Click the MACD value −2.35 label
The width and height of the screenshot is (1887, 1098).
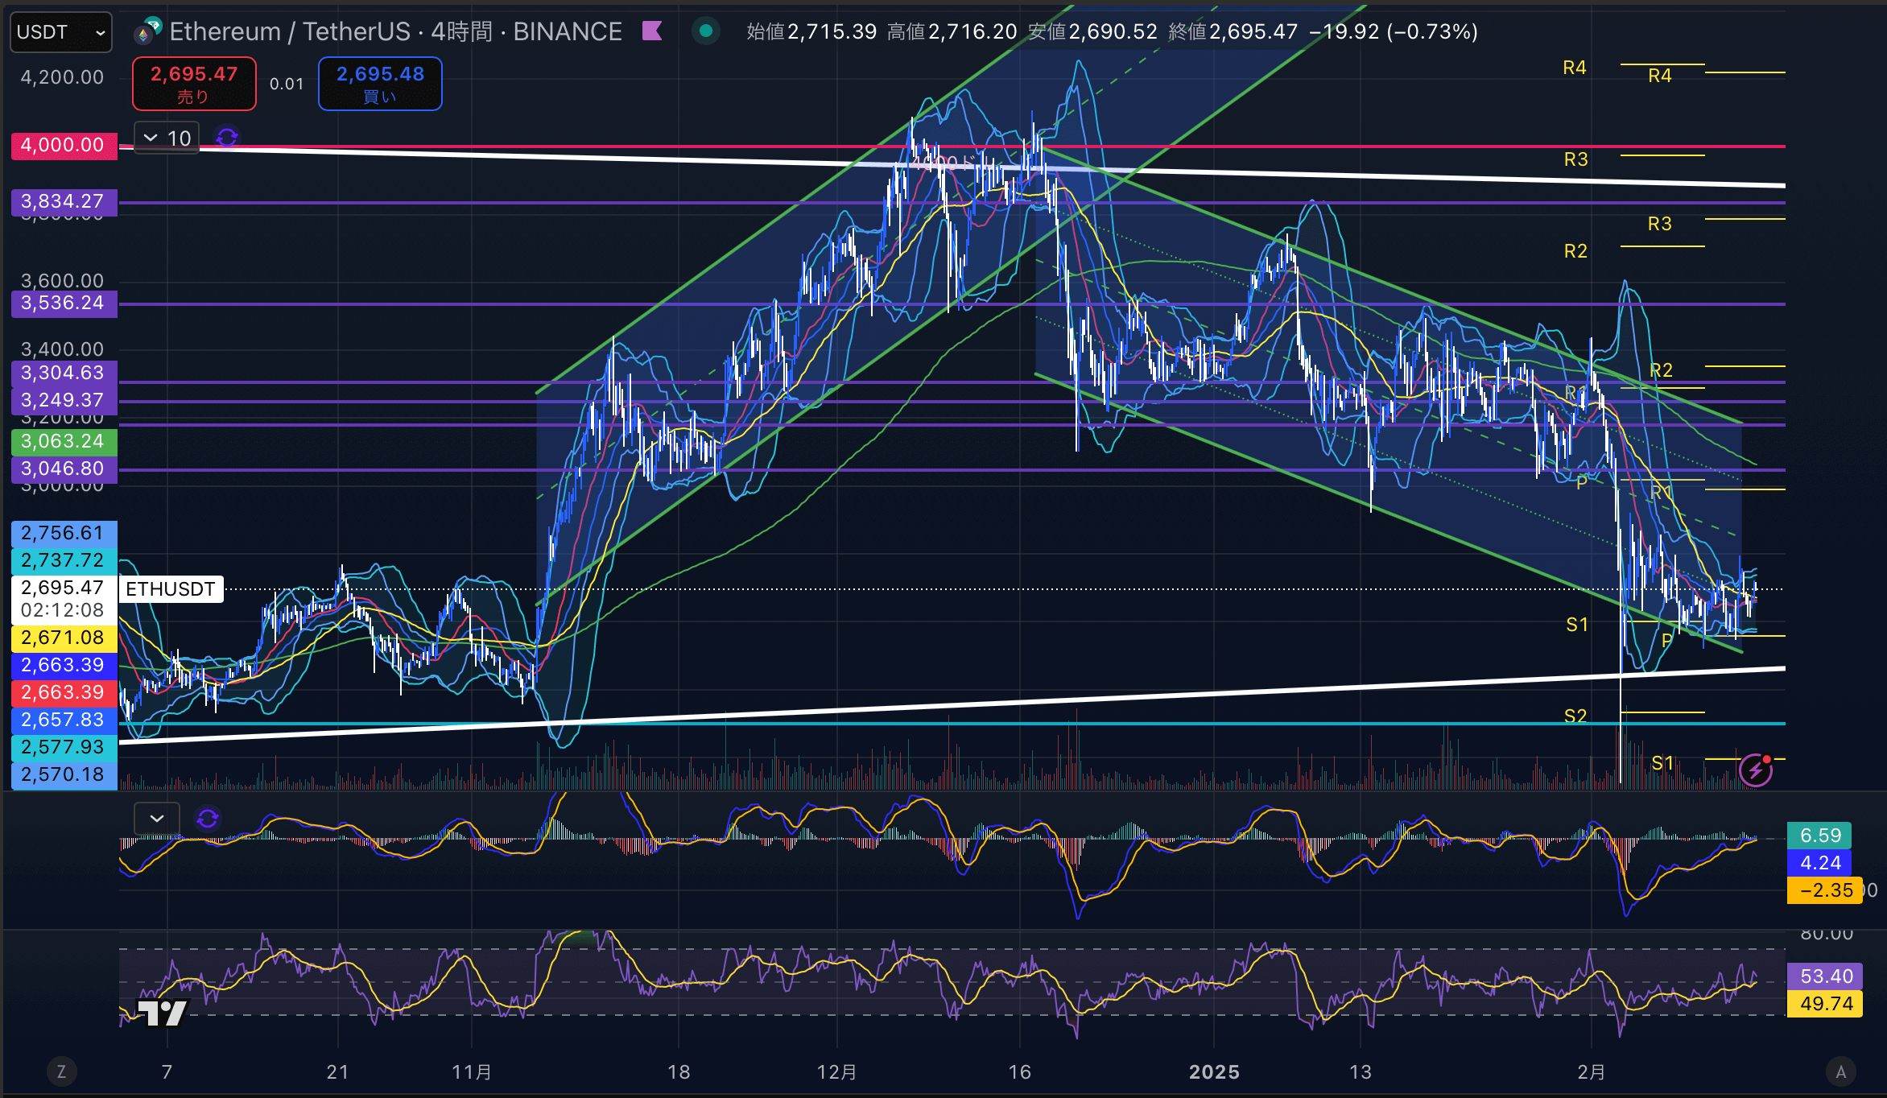point(1825,890)
